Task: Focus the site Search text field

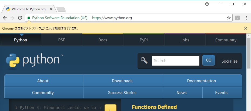Action: pyautogui.click(x=176, y=60)
